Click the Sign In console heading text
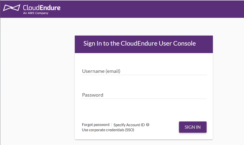Viewport: 244px width, 145px height. pyautogui.click(x=139, y=44)
